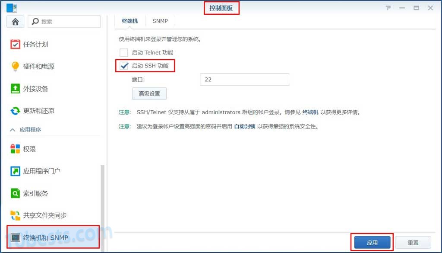Go to Control Panel home icon
Screen dimensions: 442x253
point(15,22)
